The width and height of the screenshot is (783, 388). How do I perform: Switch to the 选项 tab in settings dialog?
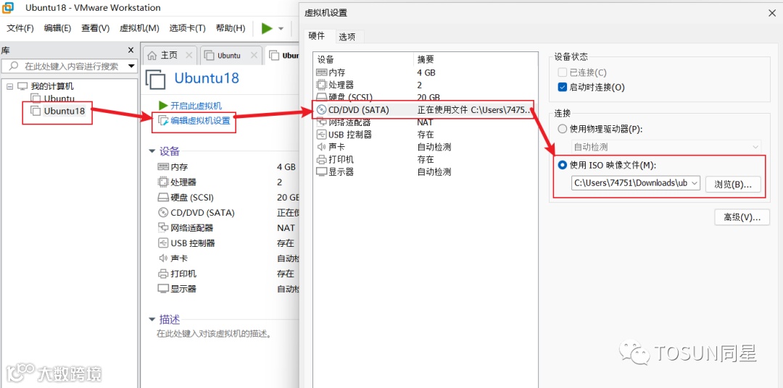[x=347, y=36]
